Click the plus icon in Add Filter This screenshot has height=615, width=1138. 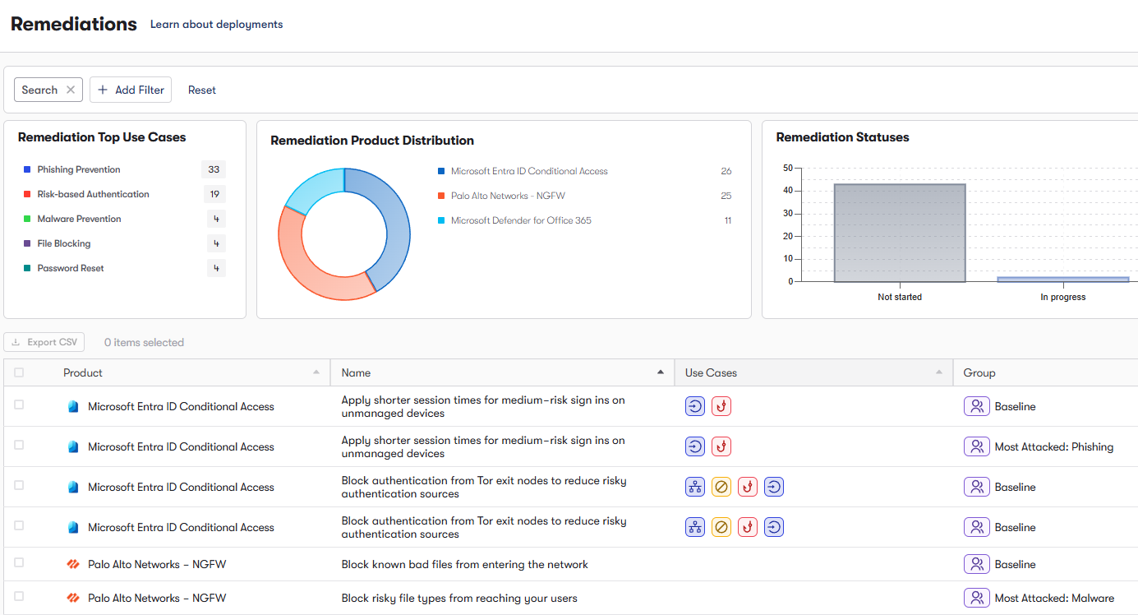tap(103, 90)
